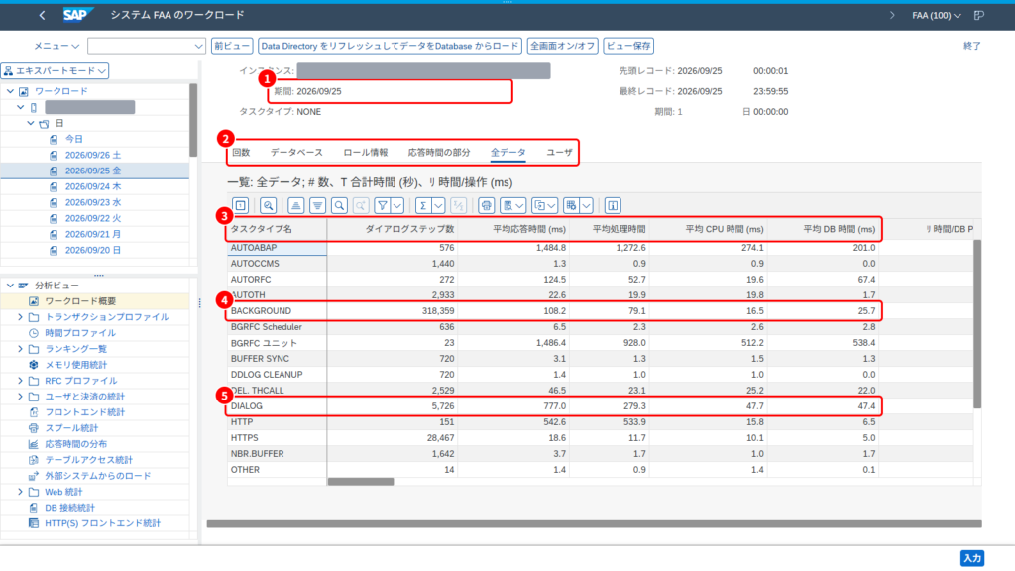
Task: Expand the トランザクションプロファイル folder
Action: tap(20, 317)
